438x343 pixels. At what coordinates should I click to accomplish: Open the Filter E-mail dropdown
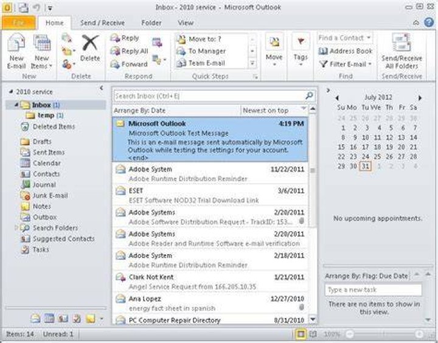tap(346, 64)
